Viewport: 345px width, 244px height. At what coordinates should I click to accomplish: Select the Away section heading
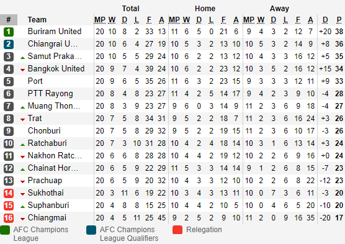279,8
